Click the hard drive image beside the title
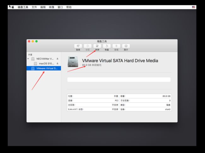The image size is (205, 153). coord(73,62)
